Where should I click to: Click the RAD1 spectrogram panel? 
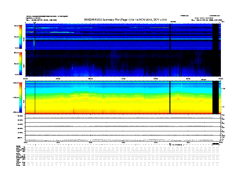[123, 63]
